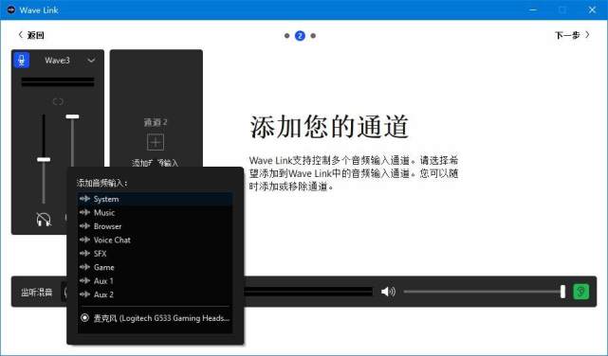Click the 监听混音 label
Screen dimensions: 608x356
coord(37,293)
